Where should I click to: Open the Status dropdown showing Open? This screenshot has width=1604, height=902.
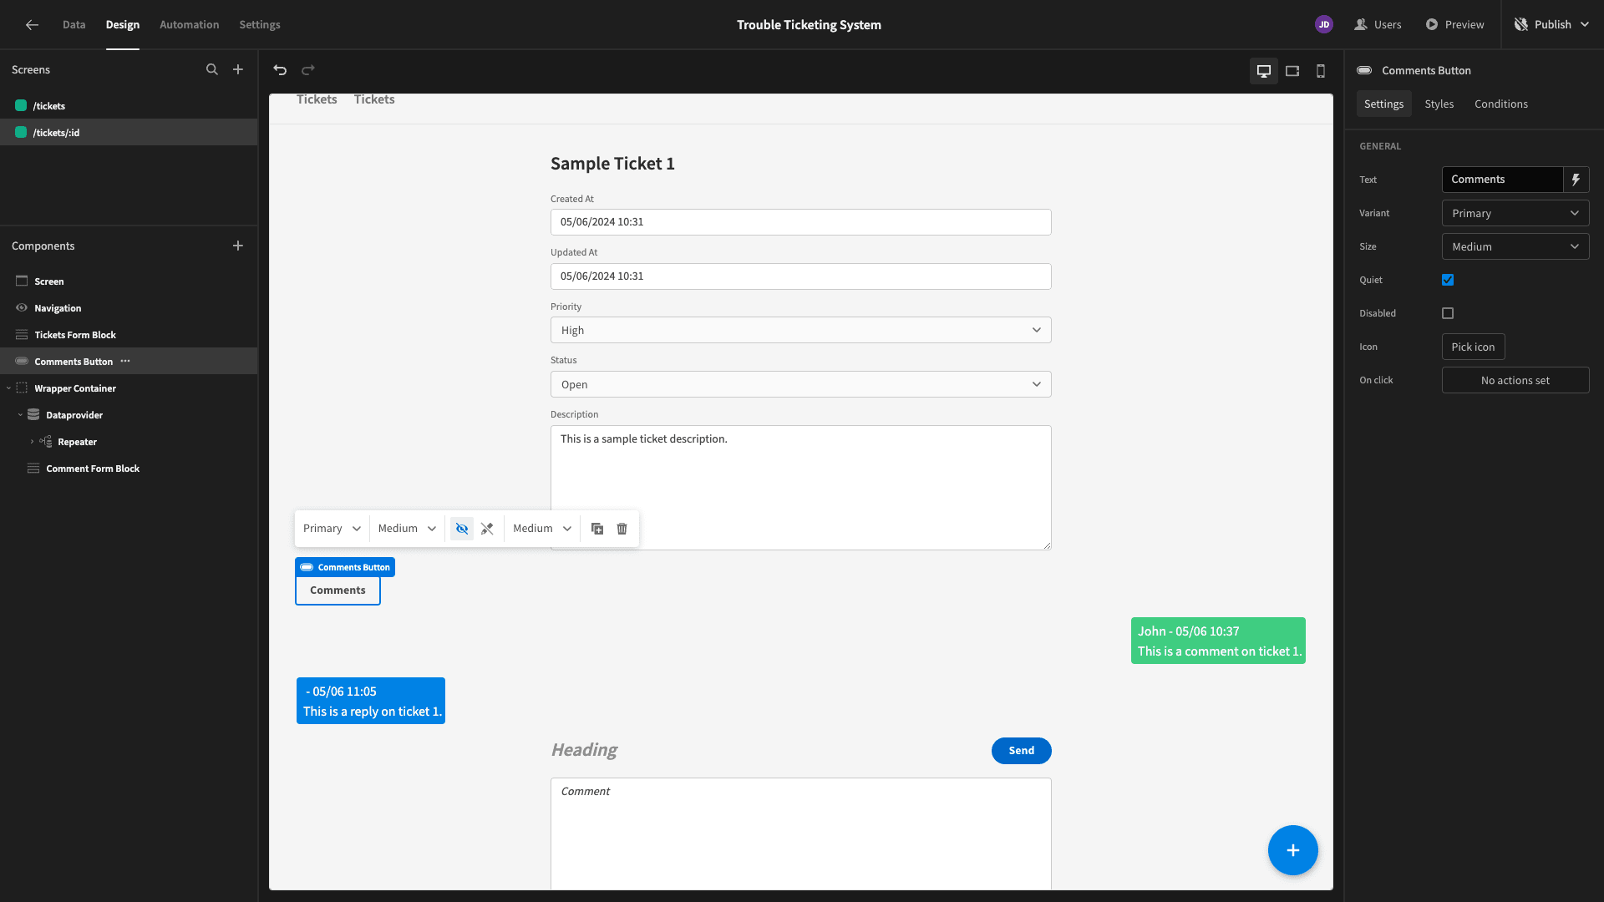click(800, 384)
